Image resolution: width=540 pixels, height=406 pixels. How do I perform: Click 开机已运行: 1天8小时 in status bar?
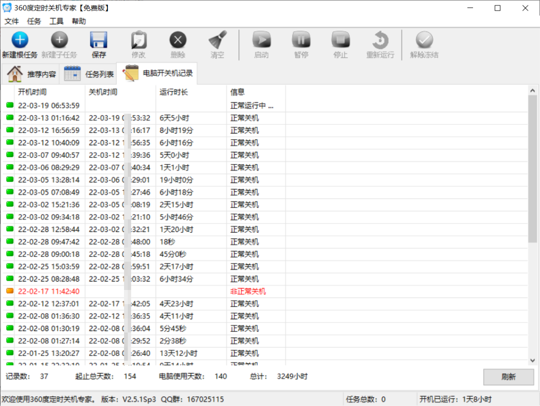pyautogui.click(x=455, y=399)
